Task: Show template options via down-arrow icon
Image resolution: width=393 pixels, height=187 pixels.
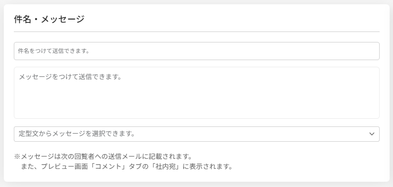Action: pos(372,134)
